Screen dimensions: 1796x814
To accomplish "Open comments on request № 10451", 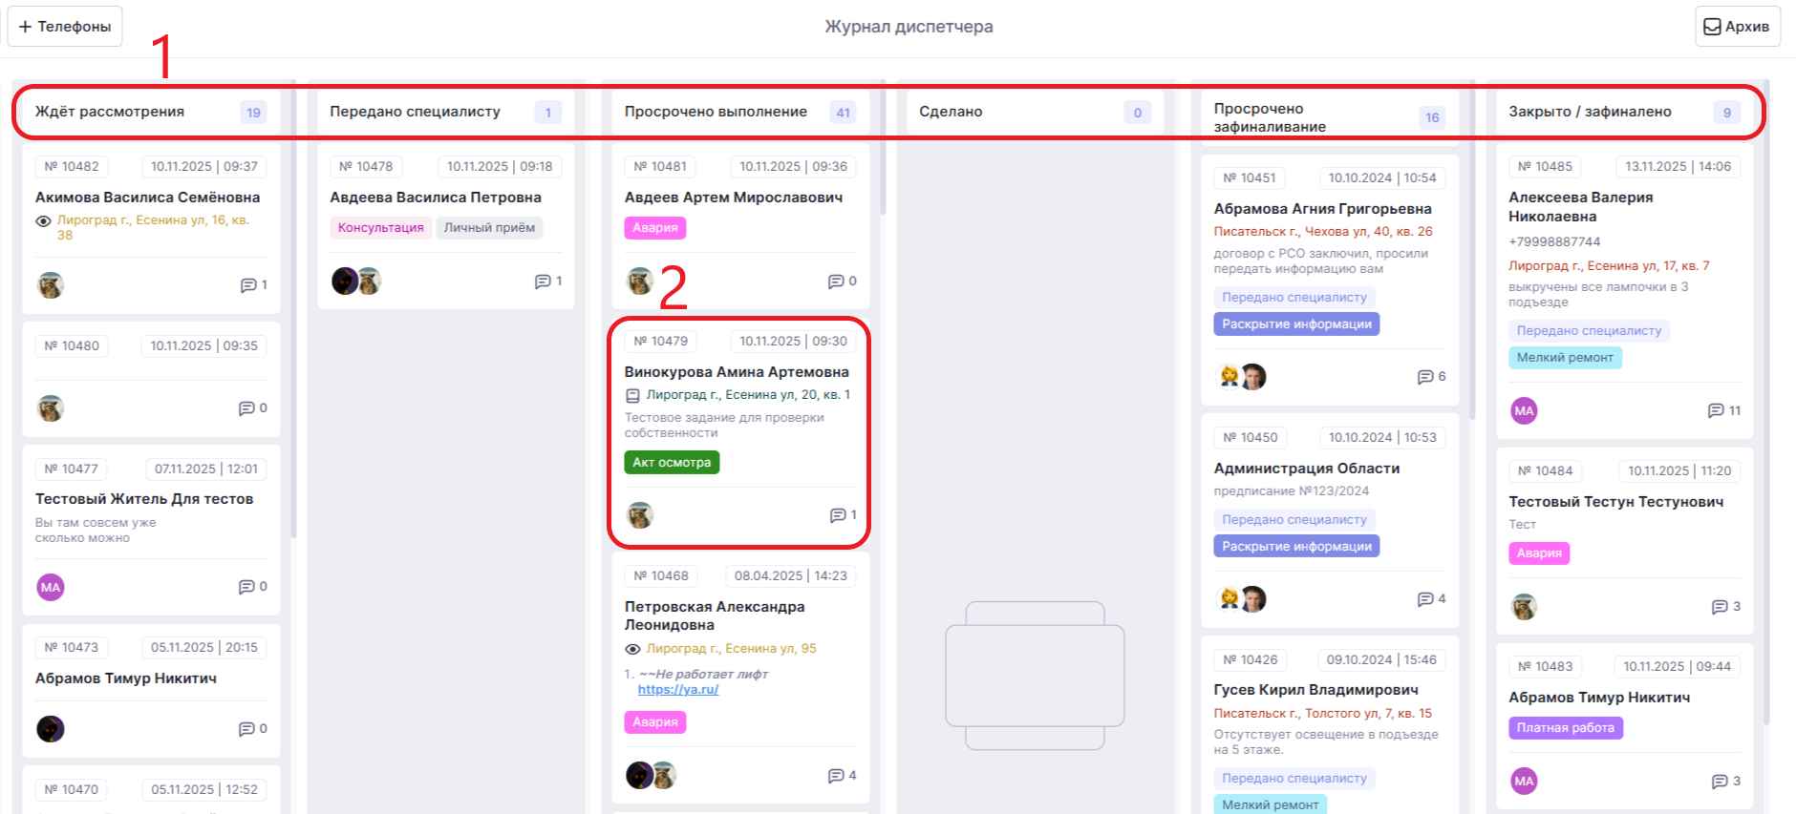I will tap(1425, 377).
